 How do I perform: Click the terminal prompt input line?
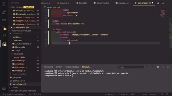click(x=59, y=75)
